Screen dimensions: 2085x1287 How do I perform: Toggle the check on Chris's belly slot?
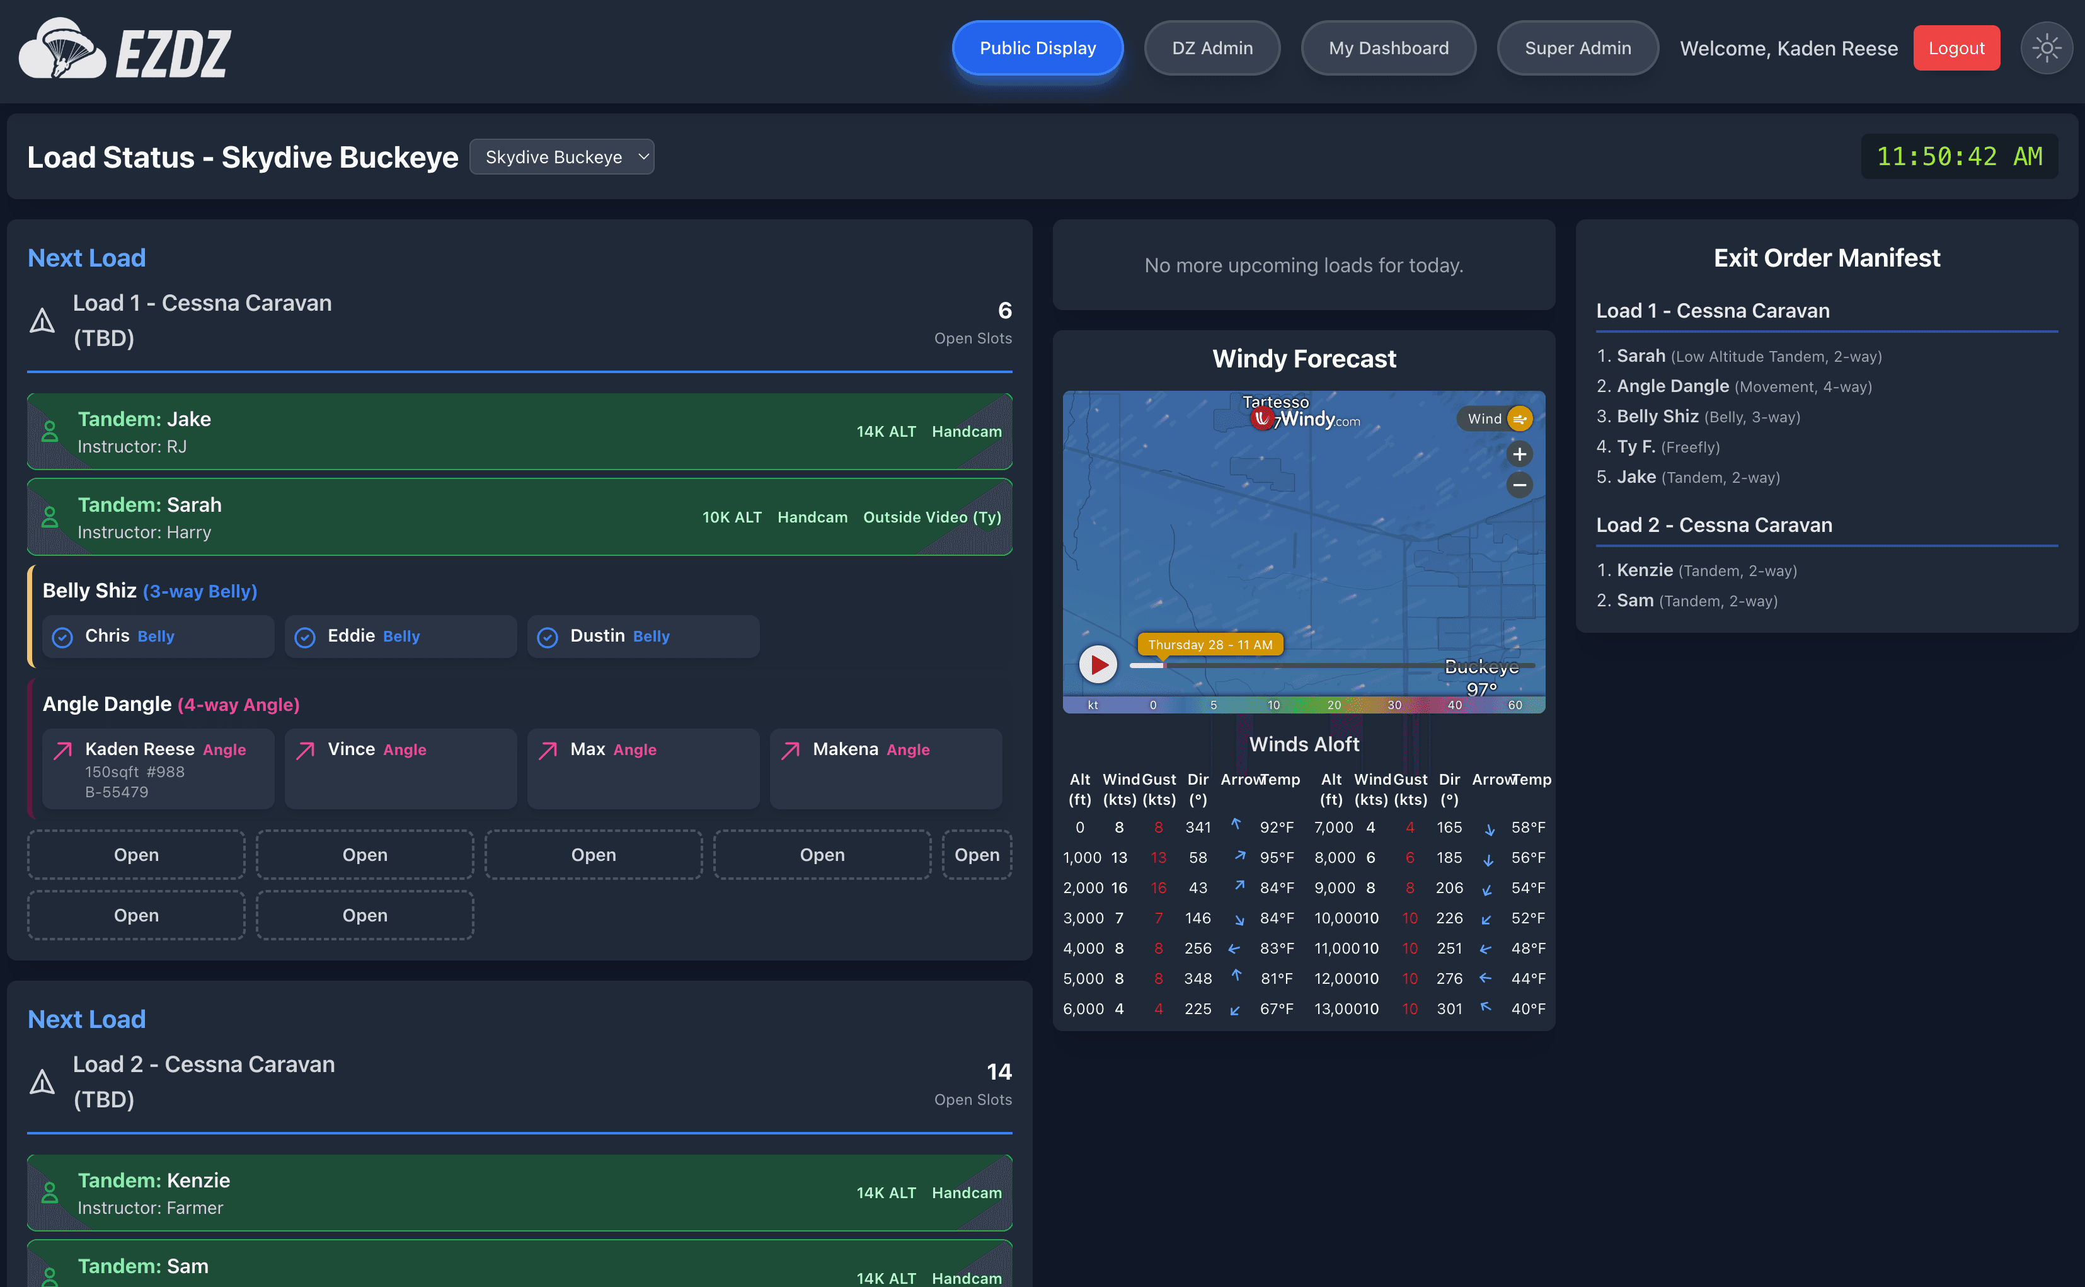click(x=63, y=637)
